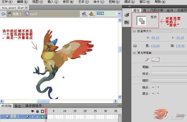Viewport: 187px width, 122px height.
Task: Click stage horizontal scrollbar left arrow
Action: (2, 101)
